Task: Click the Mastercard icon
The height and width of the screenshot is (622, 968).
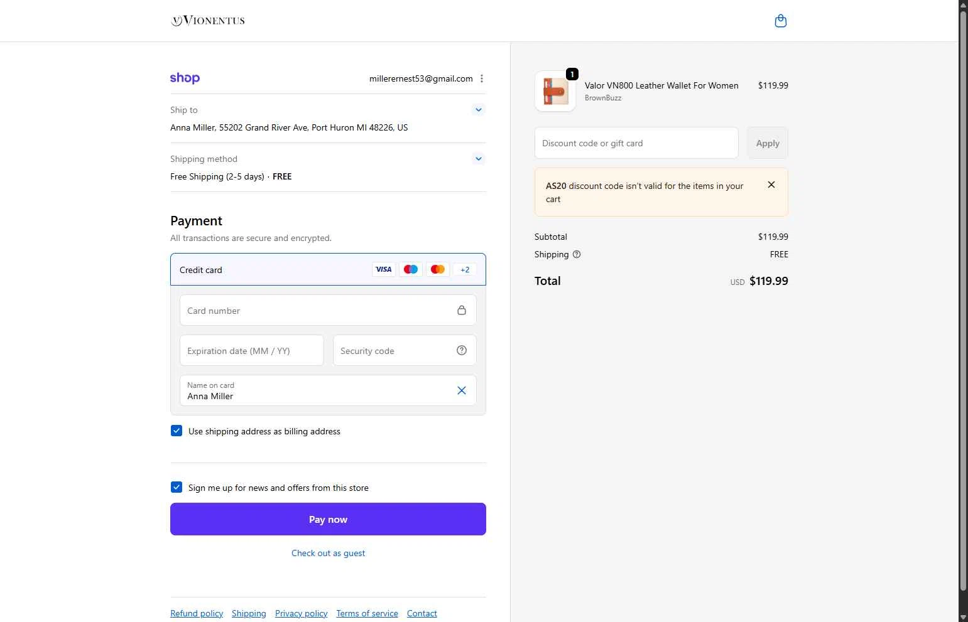Action: click(x=438, y=269)
